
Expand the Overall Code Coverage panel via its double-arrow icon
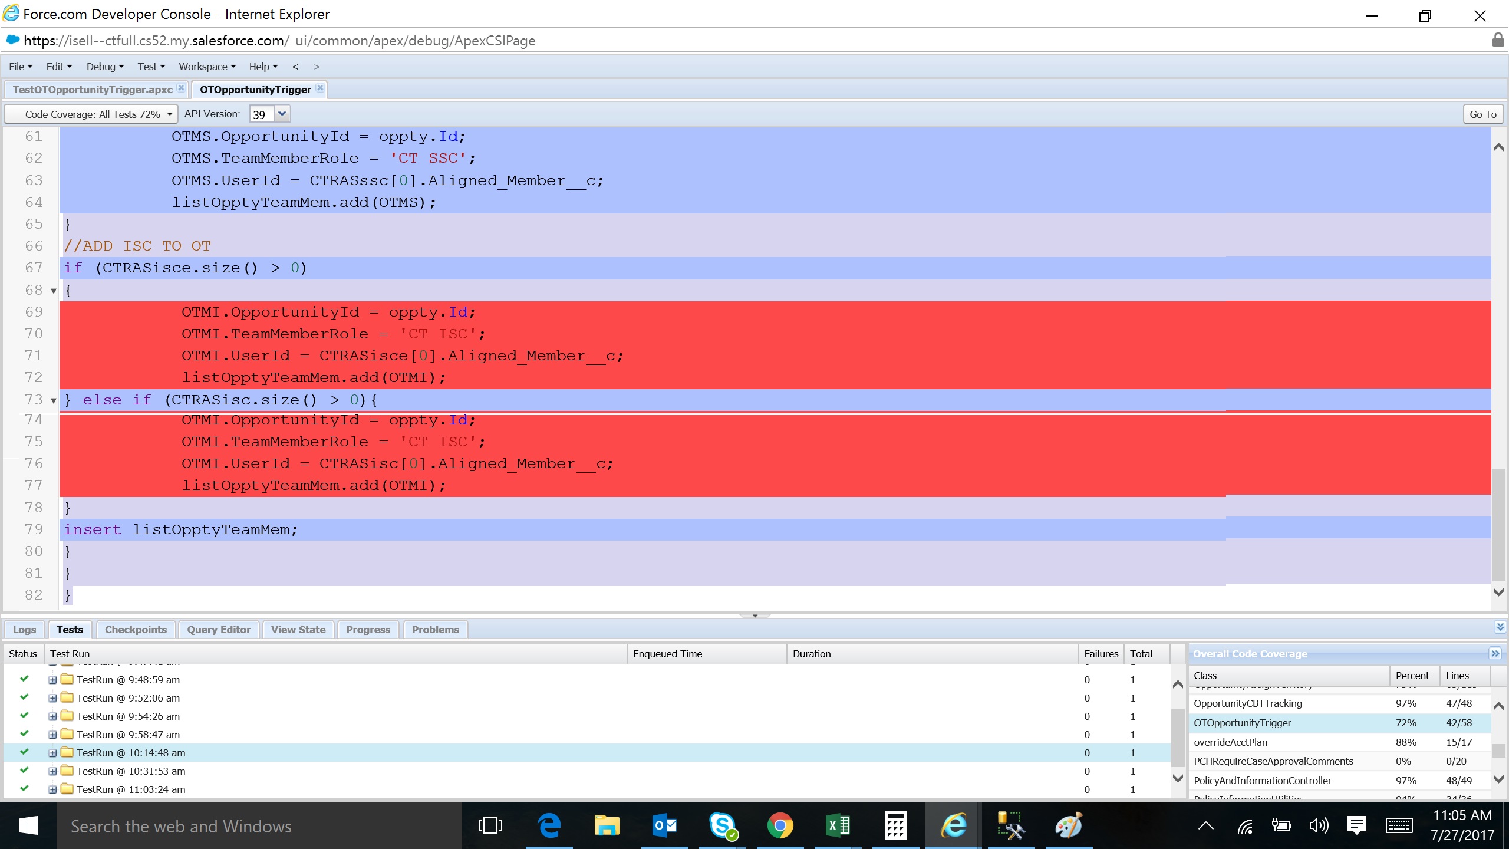click(x=1496, y=653)
